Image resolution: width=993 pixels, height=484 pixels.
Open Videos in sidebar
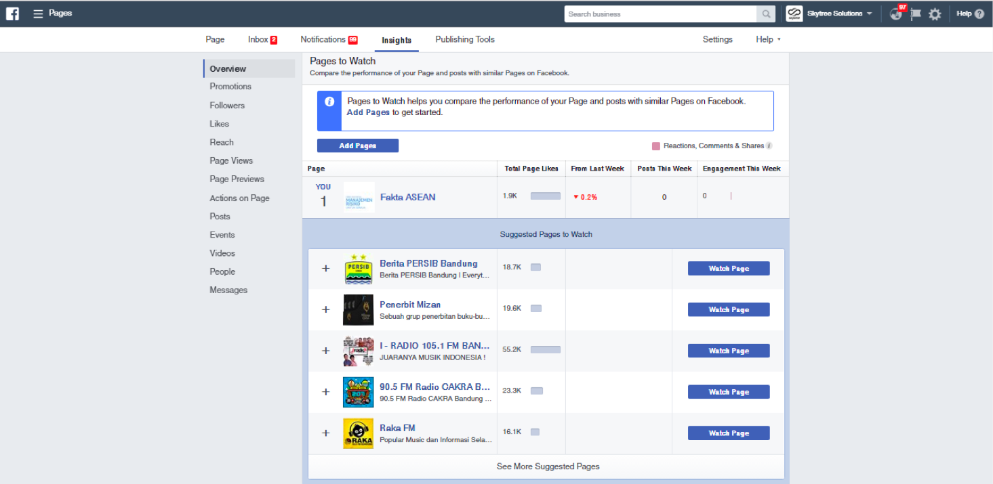222,253
